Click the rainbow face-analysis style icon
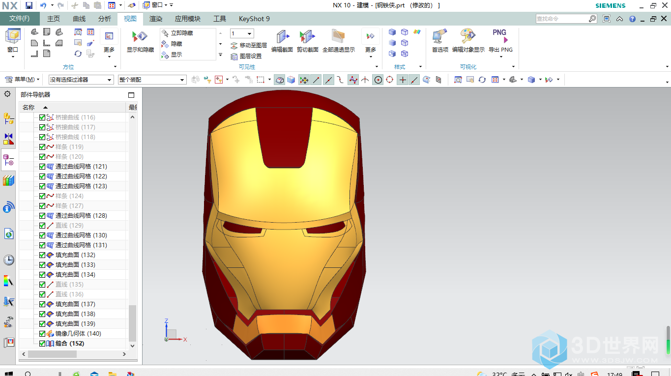The image size is (671, 376). pyautogui.click(x=417, y=32)
